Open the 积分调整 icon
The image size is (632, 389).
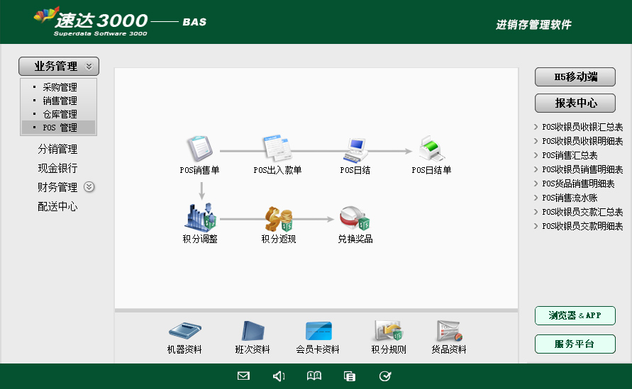pos(199,217)
